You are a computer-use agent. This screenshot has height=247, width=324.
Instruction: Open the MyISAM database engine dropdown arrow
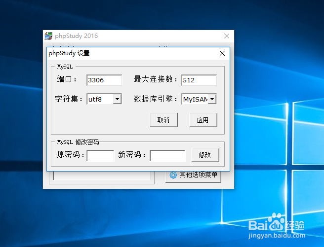212,99
